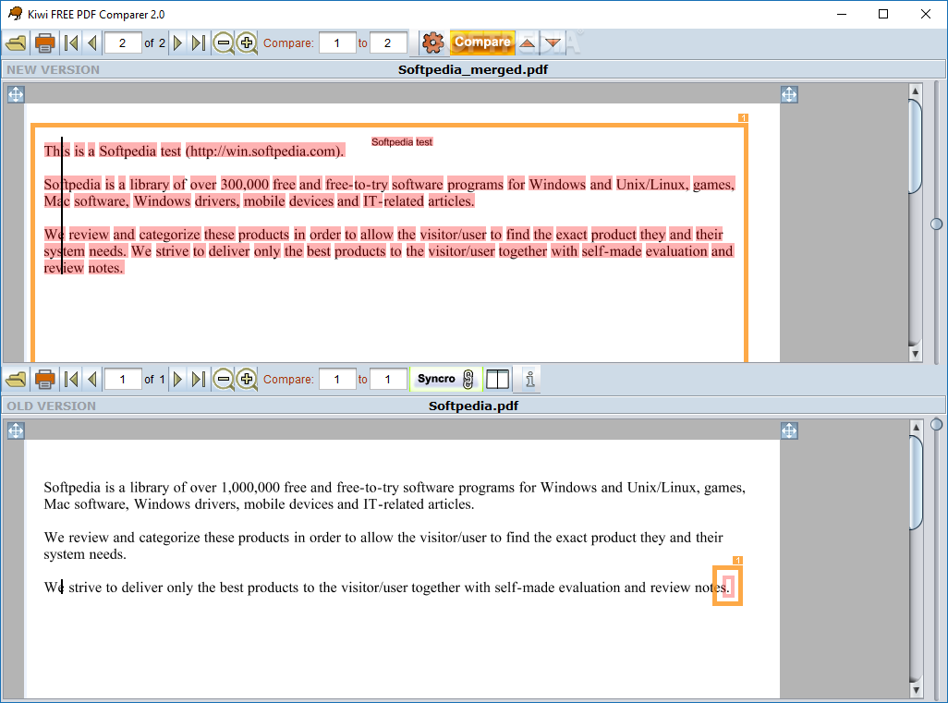Click move handle at top-right of old version

tap(789, 430)
